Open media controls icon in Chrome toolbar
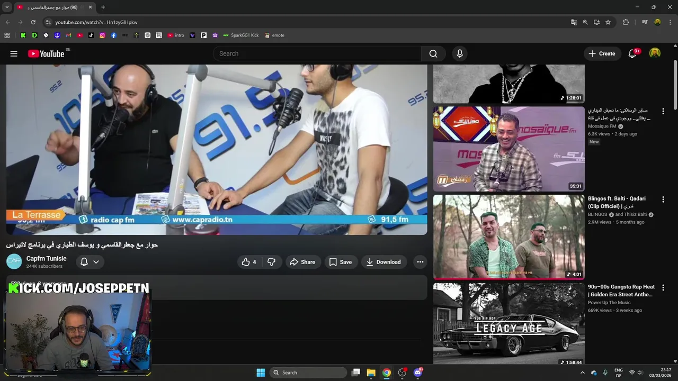The image size is (678, 381). pos(645,22)
